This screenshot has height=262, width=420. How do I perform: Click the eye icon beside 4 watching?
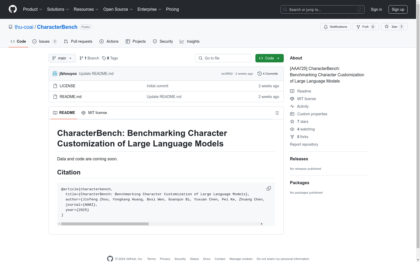292,129
